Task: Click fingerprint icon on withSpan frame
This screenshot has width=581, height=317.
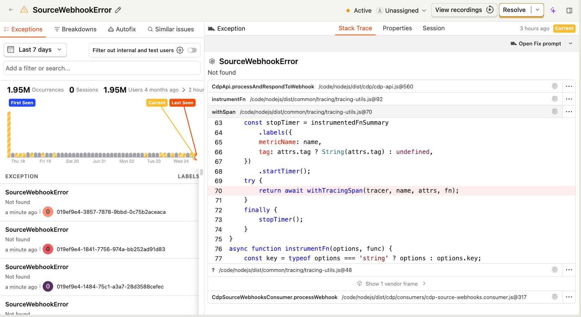Action: pyautogui.click(x=555, y=112)
